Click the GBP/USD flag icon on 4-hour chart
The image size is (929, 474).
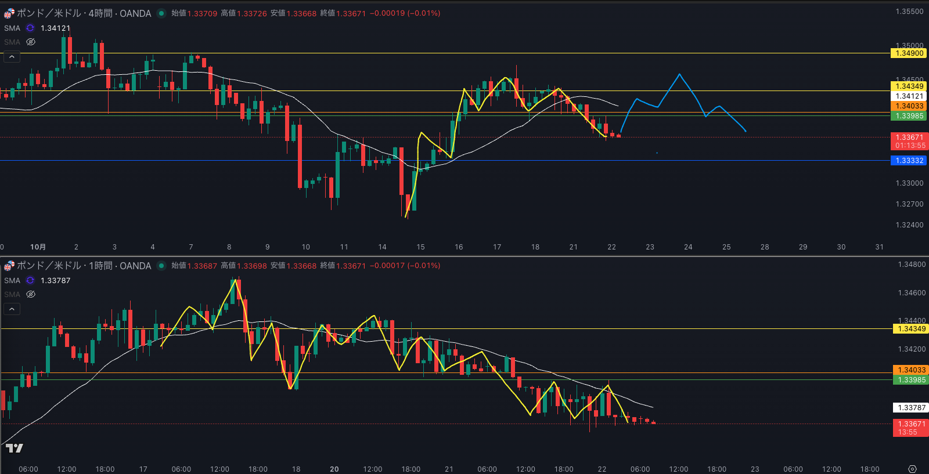(x=9, y=13)
